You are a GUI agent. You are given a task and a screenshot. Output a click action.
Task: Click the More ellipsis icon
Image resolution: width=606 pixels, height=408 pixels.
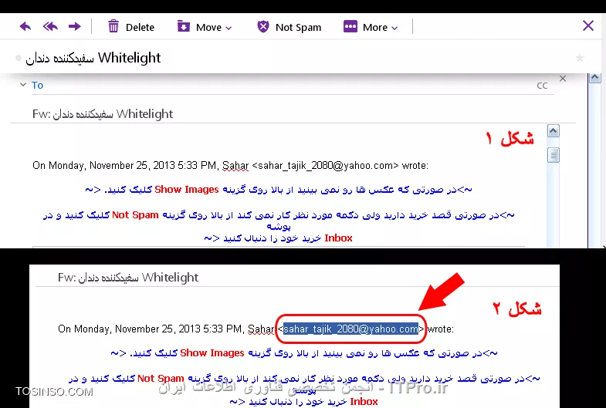tap(350, 27)
